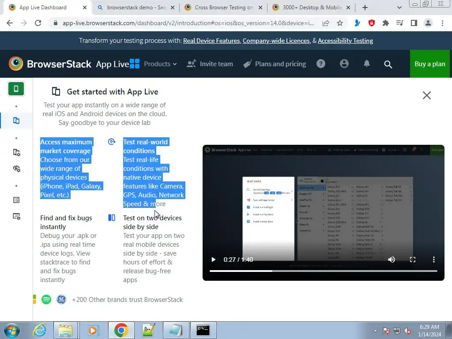The height and width of the screenshot is (339, 452).
Task: Click the share page icon in address bar
Action: click(326, 23)
